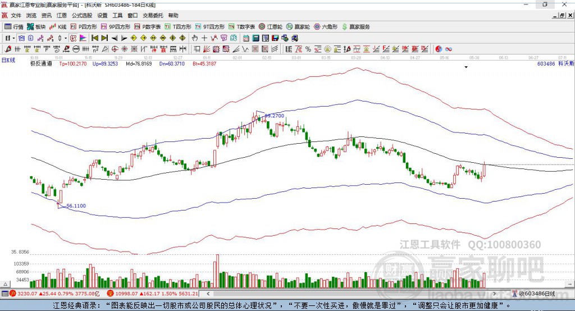Click the horizontal scrollbar left arrow
The width and height of the screenshot is (575, 311).
(208, 294)
